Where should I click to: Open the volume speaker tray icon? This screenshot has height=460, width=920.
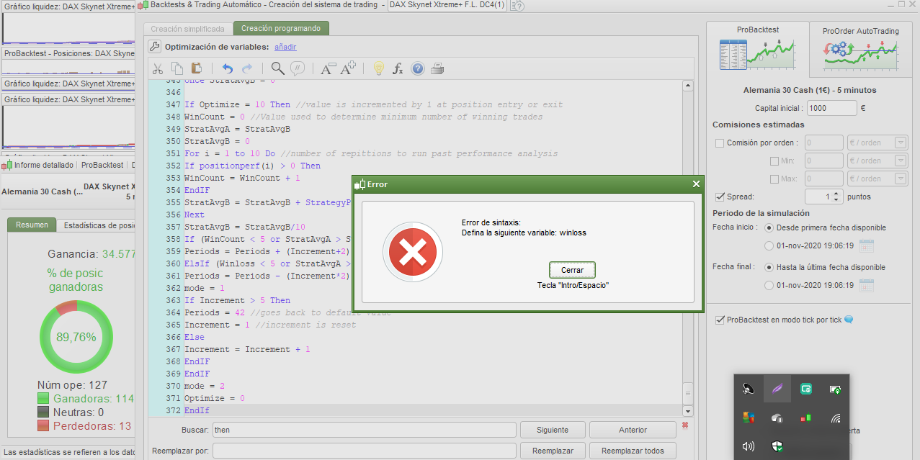coord(749,446)
